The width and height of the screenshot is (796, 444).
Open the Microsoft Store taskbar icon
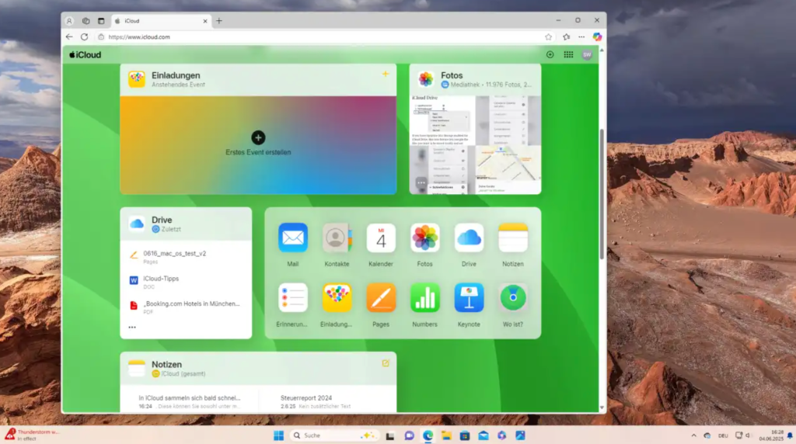pos(465,435)
